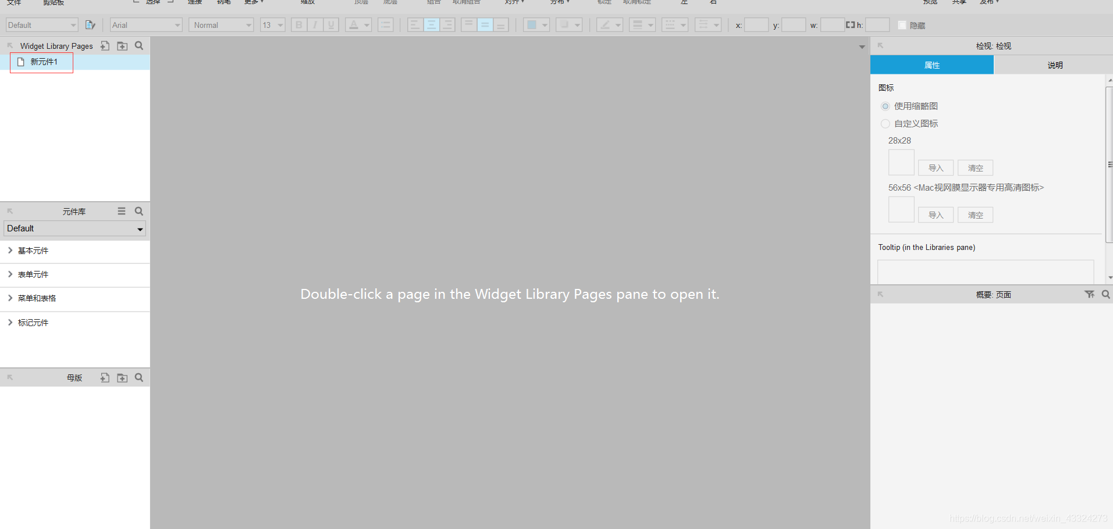
Task: Toggle underline text formatting
Action: pyautogui.click(x=331, y=25)
